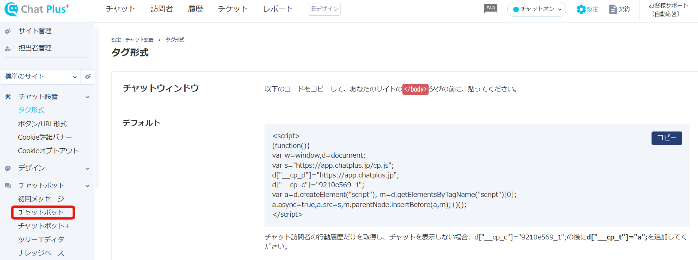
Task: Open the 標準のサイト site selector
Action: coord(41,77)
